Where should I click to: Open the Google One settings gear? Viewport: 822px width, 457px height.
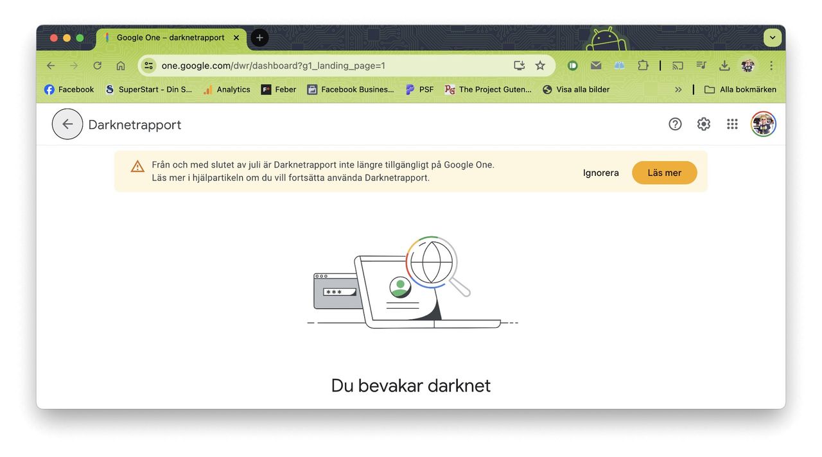click(703, 124)
